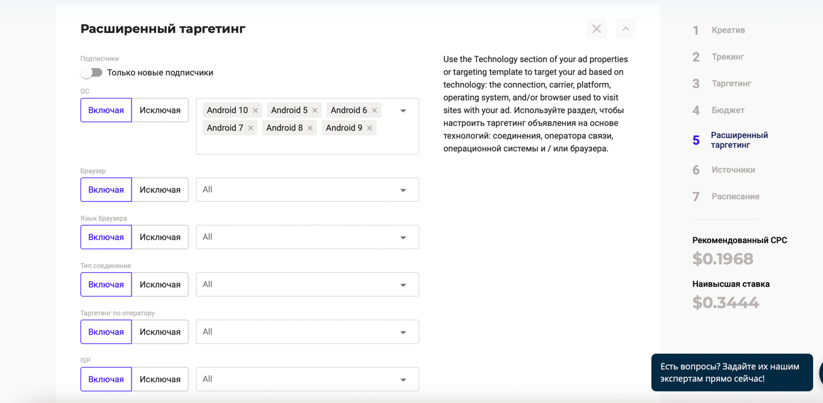Remove the Android 7 tag
Viewport: 823px width, 403px height.
click(251, 128)
